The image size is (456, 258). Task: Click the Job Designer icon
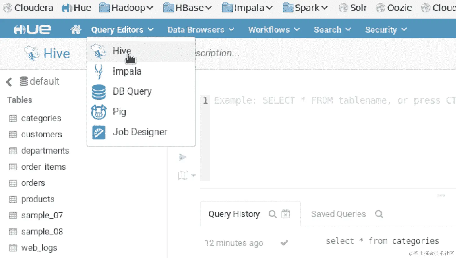[98, 132]
